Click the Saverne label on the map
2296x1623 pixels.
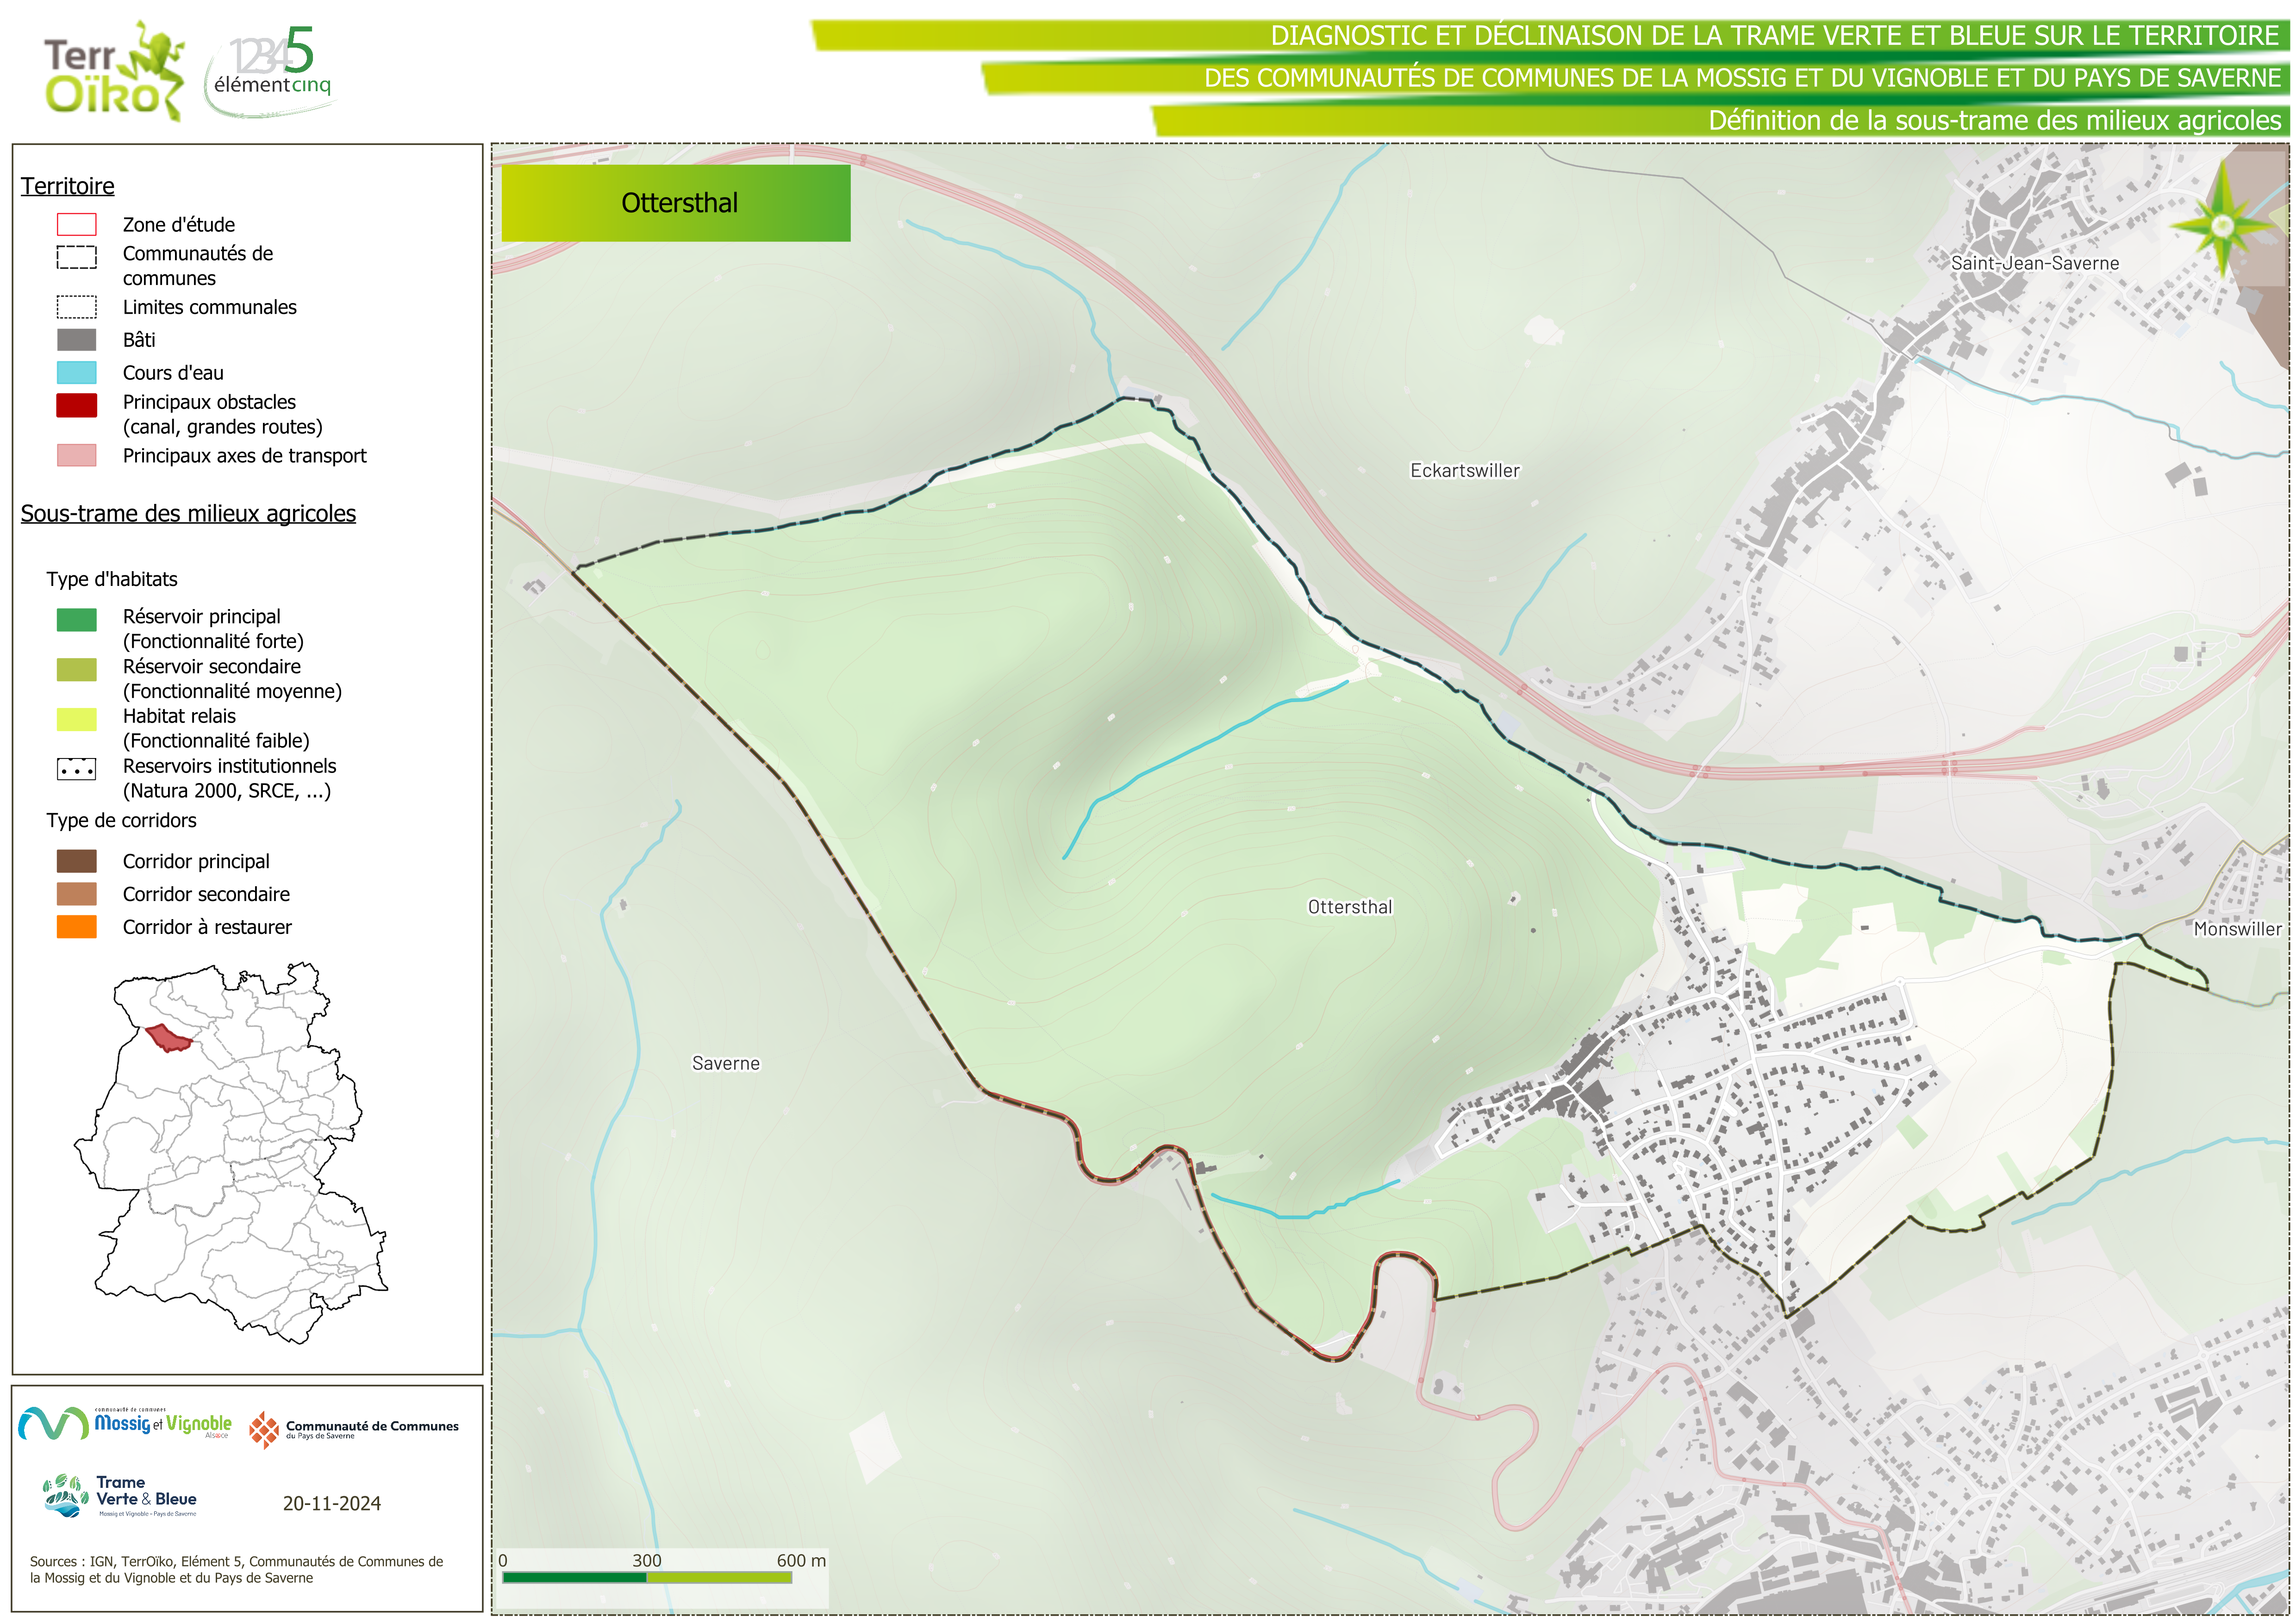pos(725,1063)
